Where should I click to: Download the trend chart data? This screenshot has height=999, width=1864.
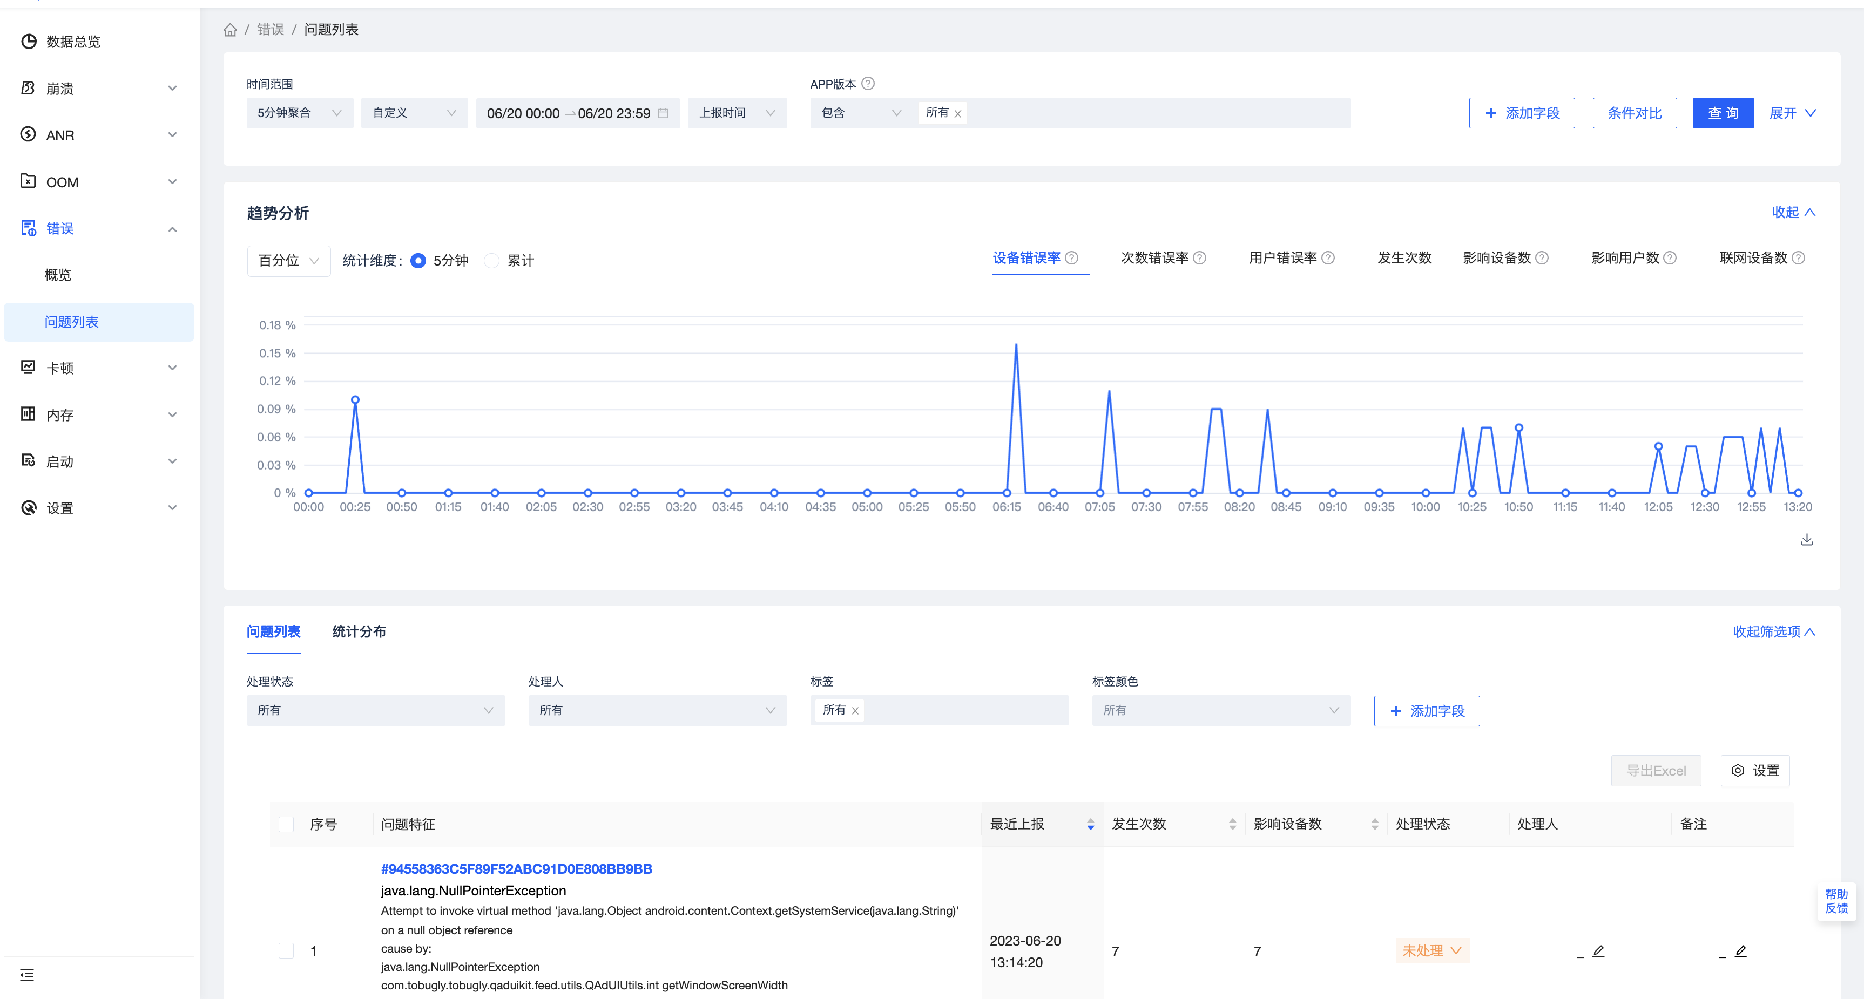(x=1807, y=540)
